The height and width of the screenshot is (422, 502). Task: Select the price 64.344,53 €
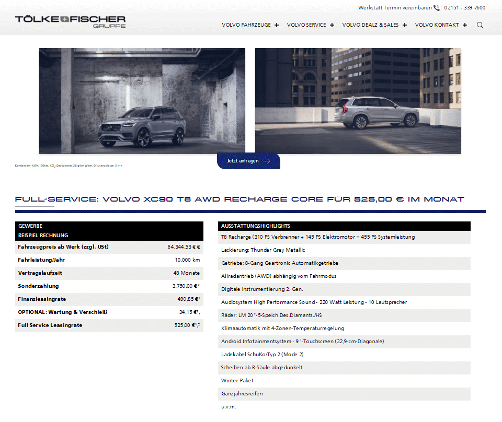184,247
